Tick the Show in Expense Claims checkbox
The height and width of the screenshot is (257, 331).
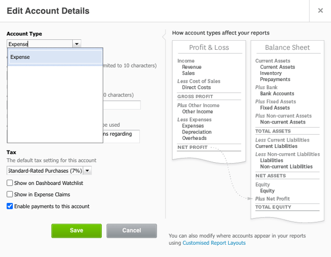click(10, 194)
